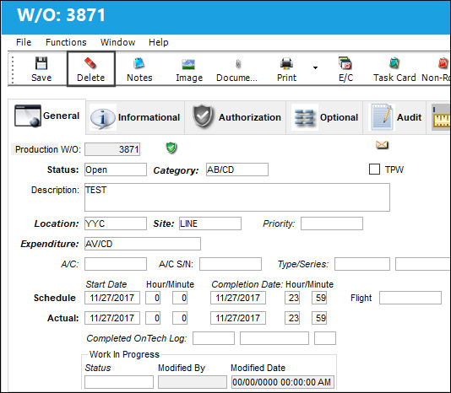Image resolution: width=451 pixels, height=393 pixels.
Task: Click the Schedule start hour field
Action: point(153,298)
